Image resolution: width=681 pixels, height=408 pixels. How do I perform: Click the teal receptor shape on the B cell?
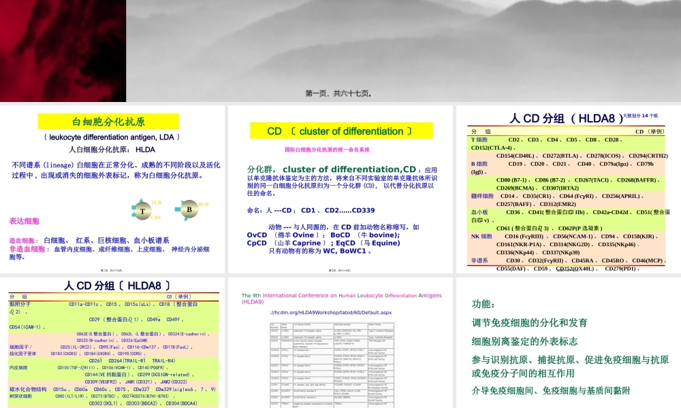click(x=177, y=209)
